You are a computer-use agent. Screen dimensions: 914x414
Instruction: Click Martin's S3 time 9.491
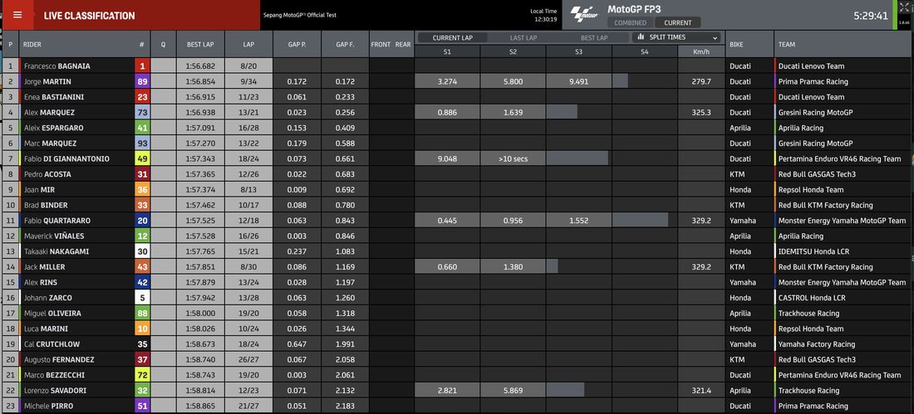(579, 81)
